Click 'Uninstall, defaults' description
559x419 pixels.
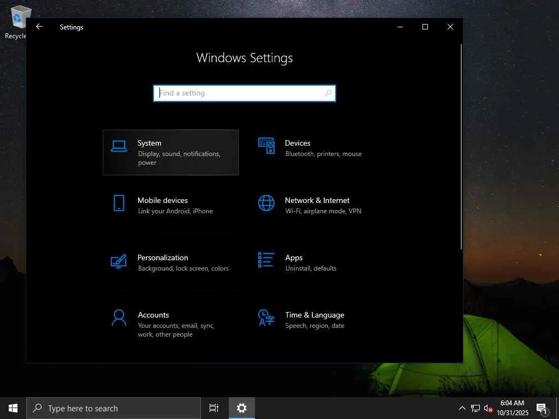pos(311,268)
